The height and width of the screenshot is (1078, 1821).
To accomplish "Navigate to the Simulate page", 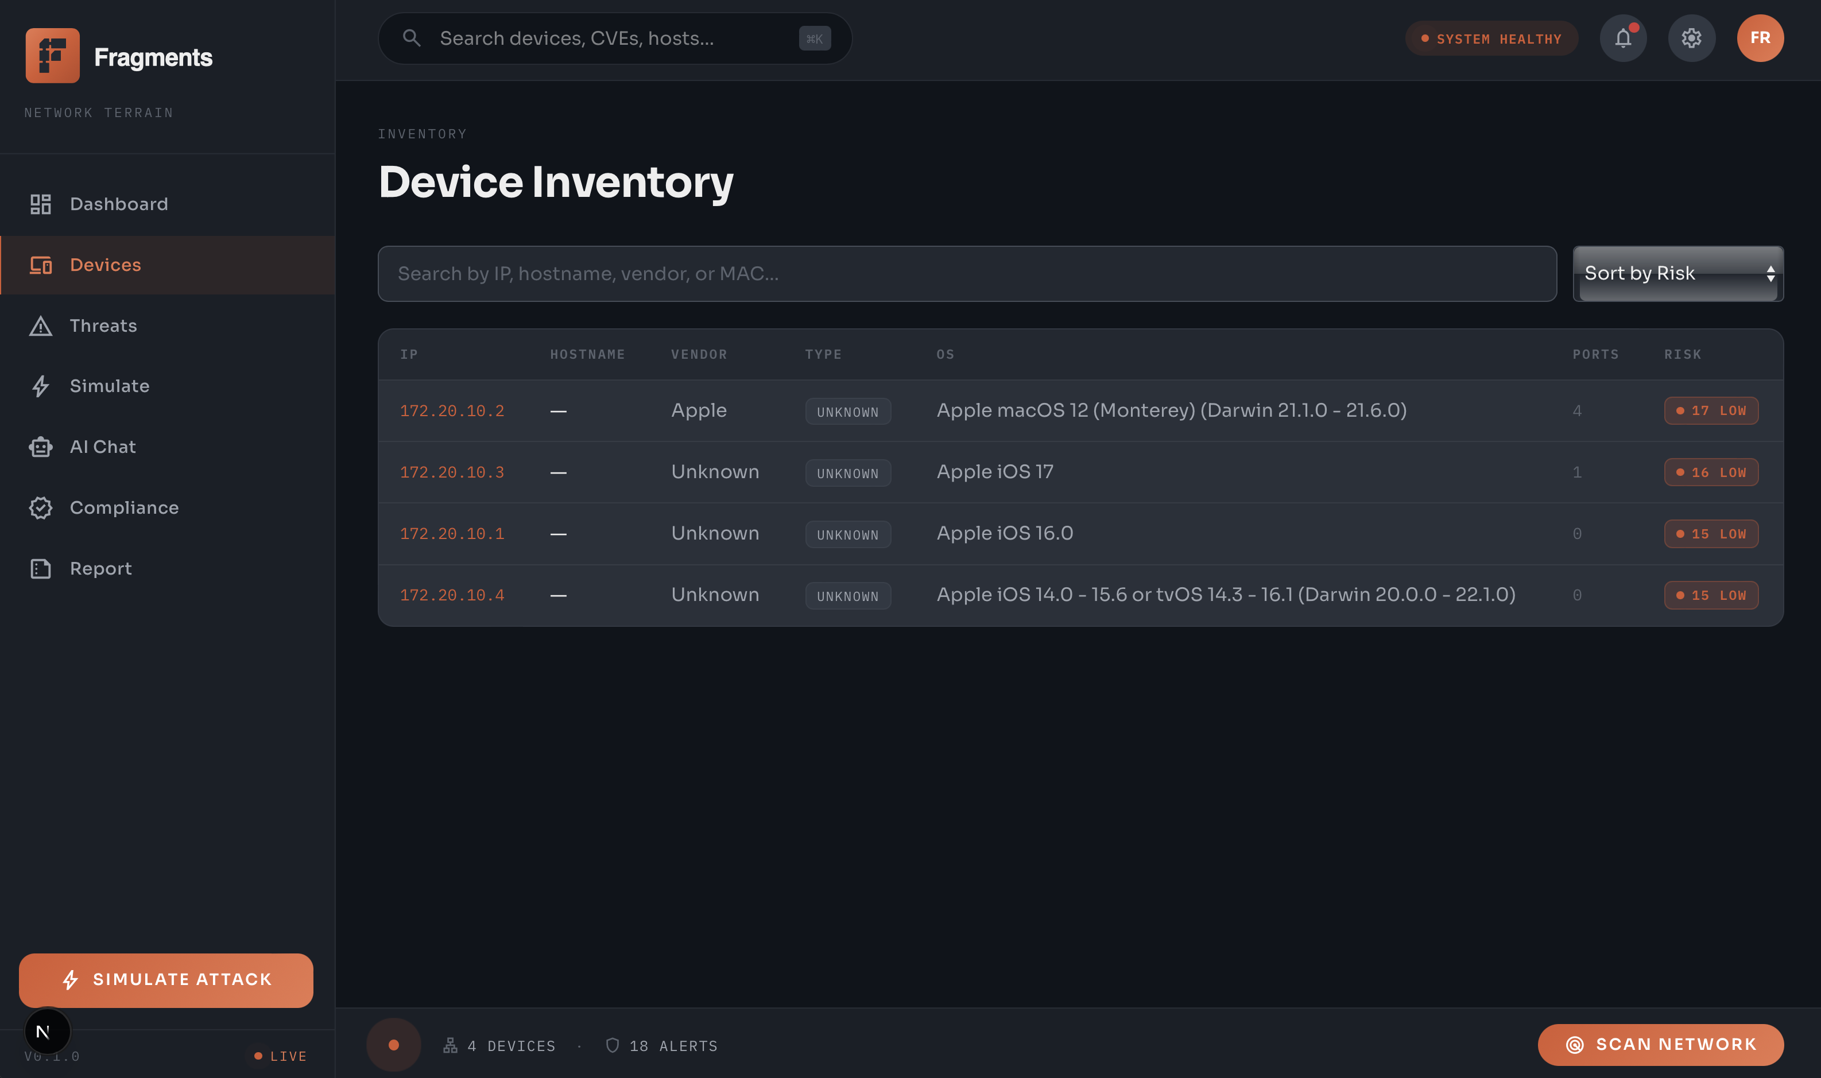I will click(x=109, y=386).
